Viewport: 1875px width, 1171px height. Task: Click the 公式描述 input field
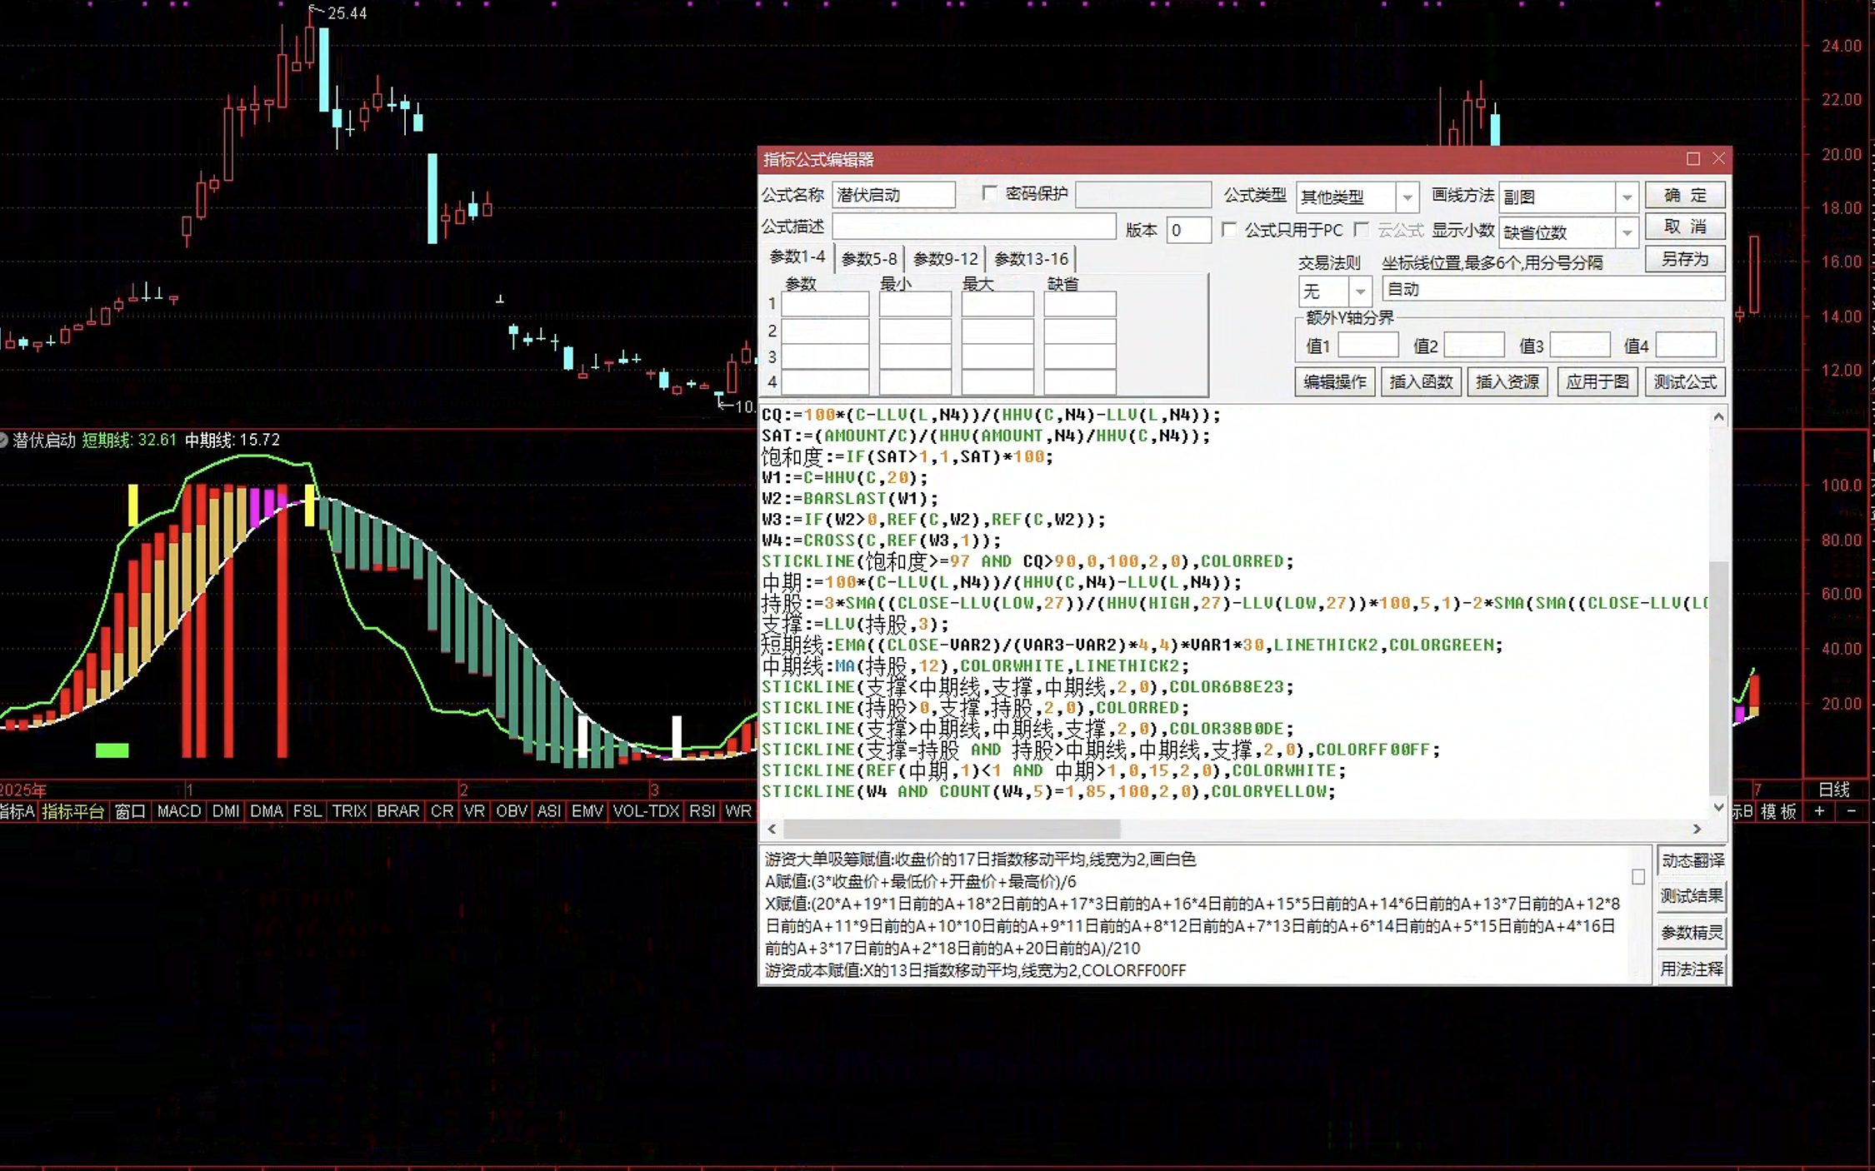click(973, 227)
